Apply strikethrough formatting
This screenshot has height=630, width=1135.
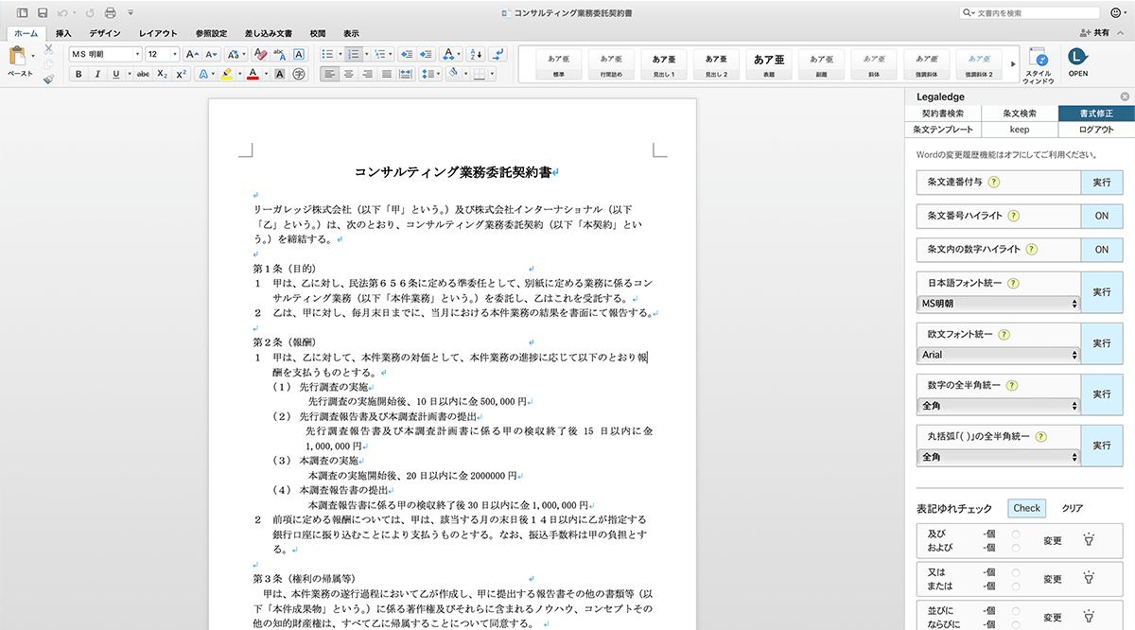pos(143,74)
